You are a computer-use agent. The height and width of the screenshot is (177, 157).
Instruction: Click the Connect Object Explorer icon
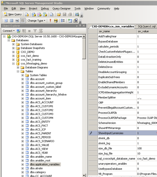pyautogui.click(x=18, y=31)
